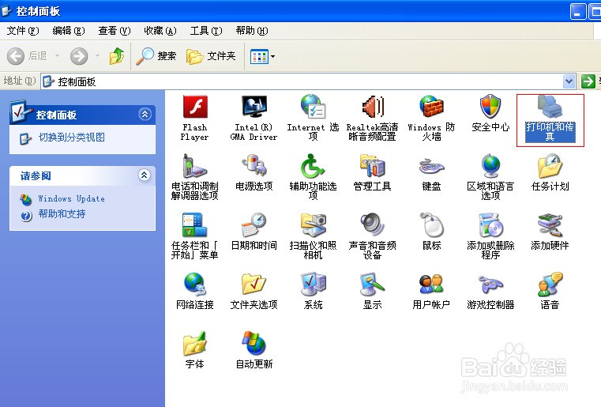Open Internet 选项 icon

click(x=313, y=118)
